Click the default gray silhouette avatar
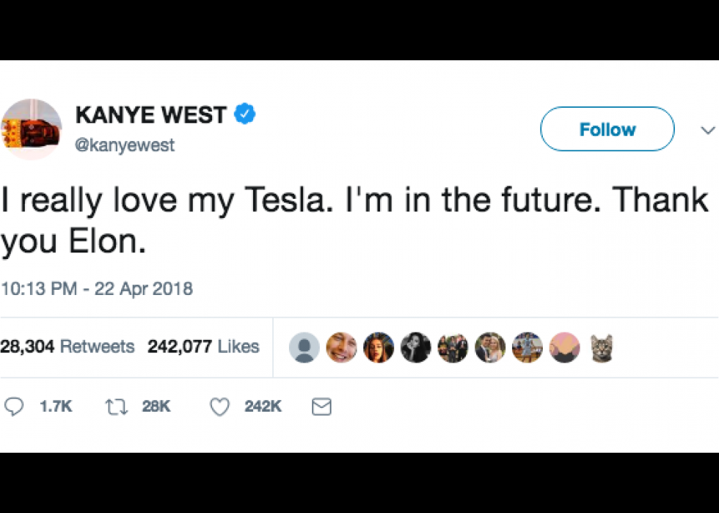The height and width of the screenshot is (513, 719). point(304,347)
